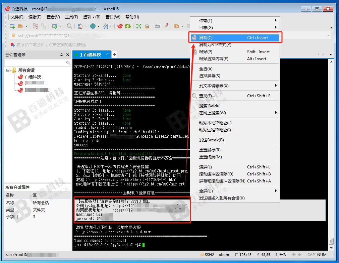
Task: Click status bar down arrow icon
Action: tap(299, 255)
